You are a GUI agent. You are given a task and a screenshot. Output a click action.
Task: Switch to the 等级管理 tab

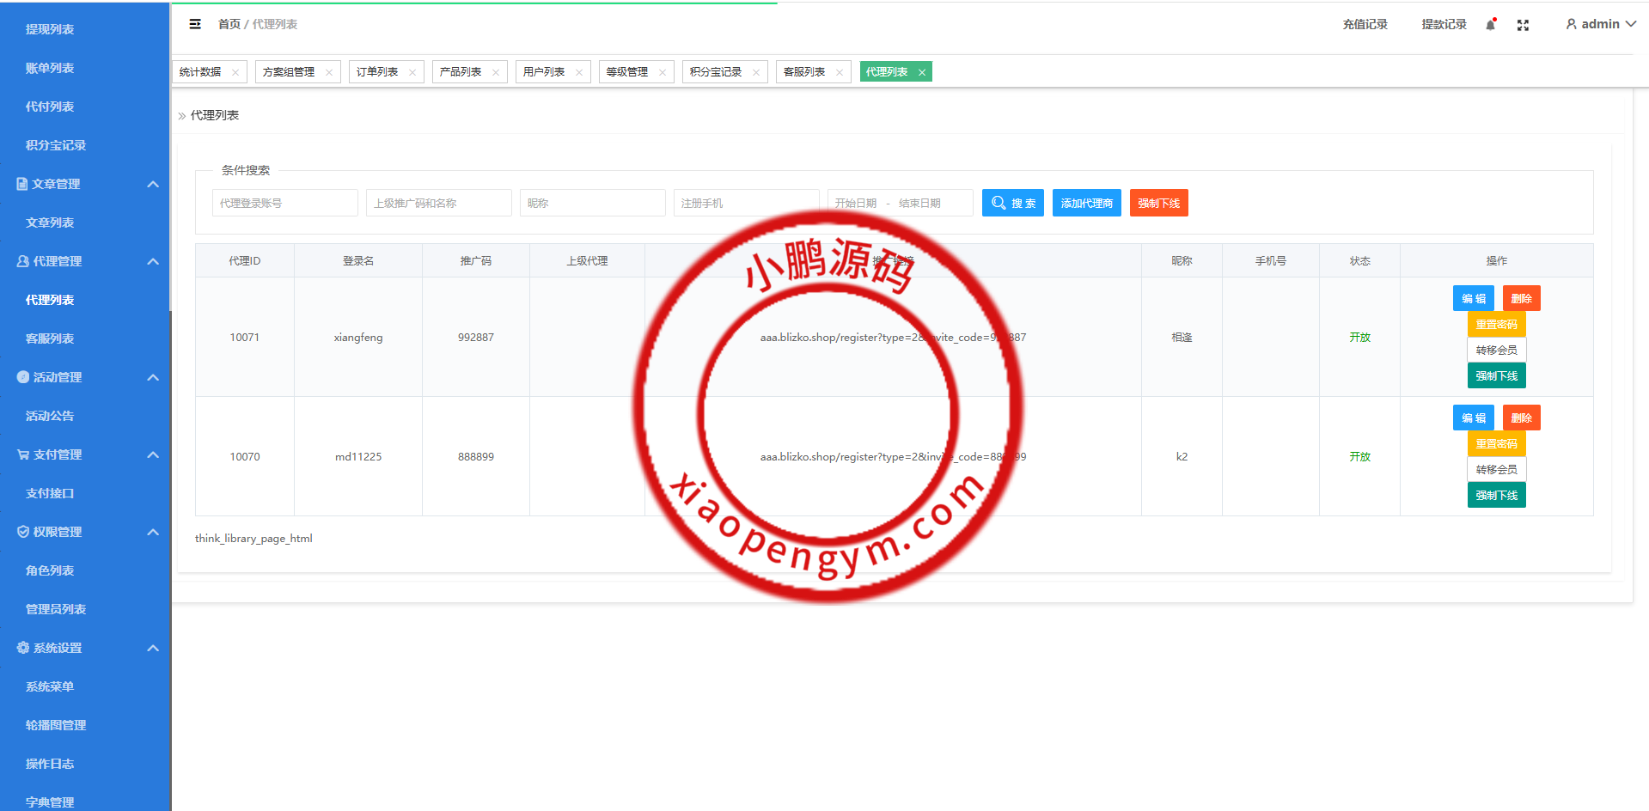tap(627, 72)
